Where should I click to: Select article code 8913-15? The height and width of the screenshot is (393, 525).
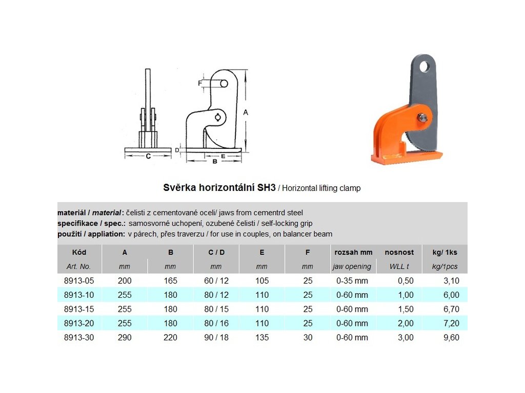(x=79, y=309)
